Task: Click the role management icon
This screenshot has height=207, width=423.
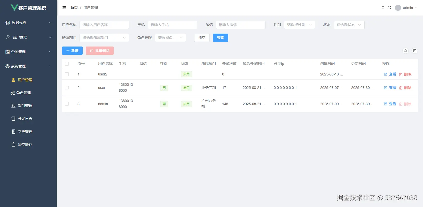Action: click(x=13, y=93)
